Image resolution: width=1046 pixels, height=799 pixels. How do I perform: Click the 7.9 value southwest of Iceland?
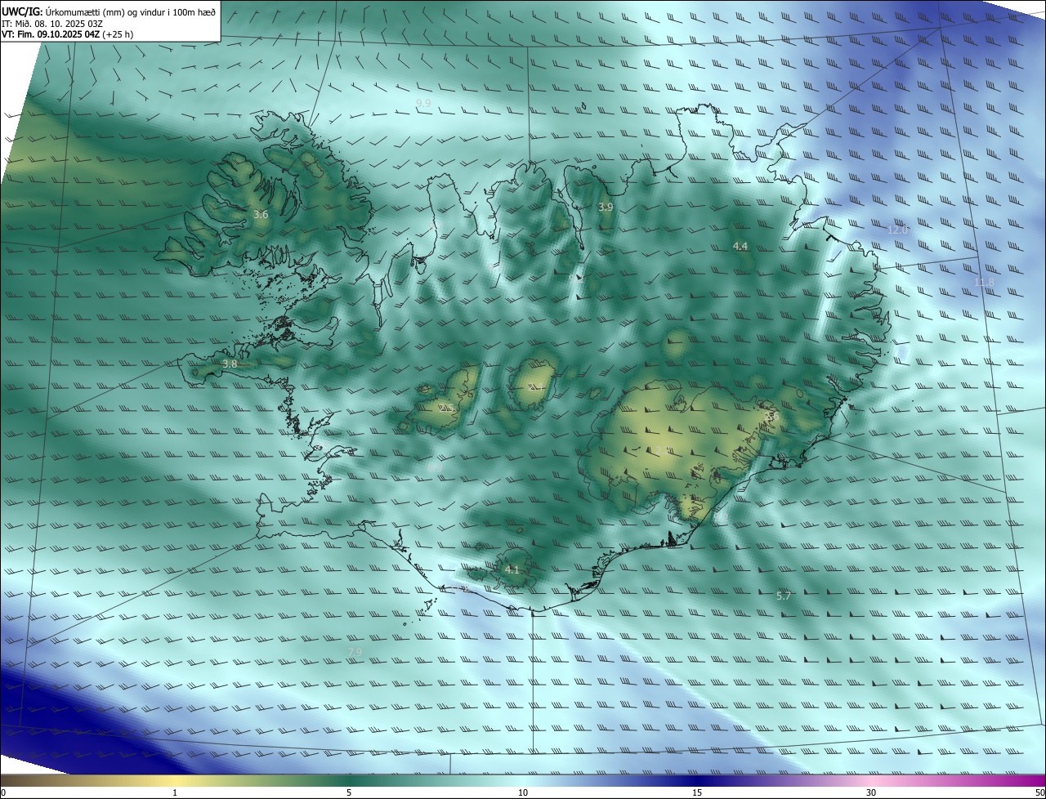click(355, 652)
